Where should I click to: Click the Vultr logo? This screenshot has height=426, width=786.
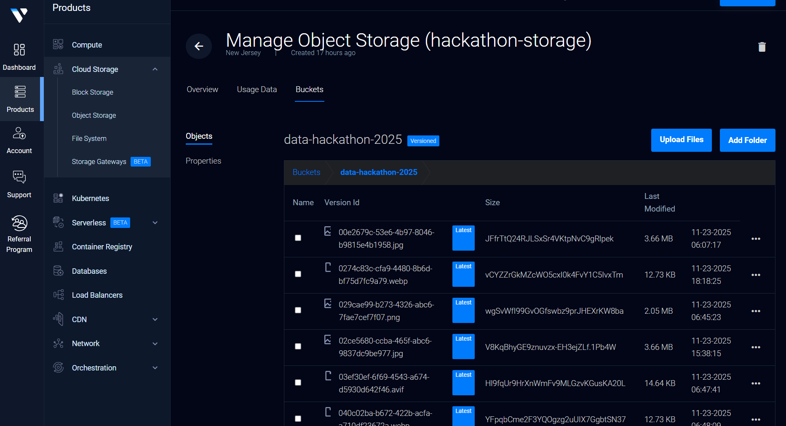pos(19,16)
